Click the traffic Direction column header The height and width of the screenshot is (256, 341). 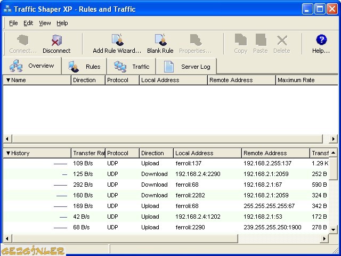[156, 153]
